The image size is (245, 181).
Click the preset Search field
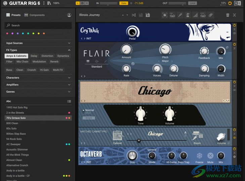tap(38, 25)
